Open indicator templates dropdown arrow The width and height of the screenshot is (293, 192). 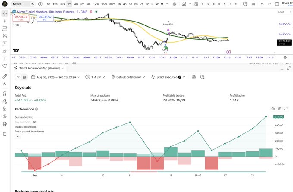click(190, 4)
